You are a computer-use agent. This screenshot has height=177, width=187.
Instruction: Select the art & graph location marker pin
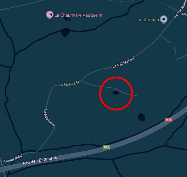(164, 19)
